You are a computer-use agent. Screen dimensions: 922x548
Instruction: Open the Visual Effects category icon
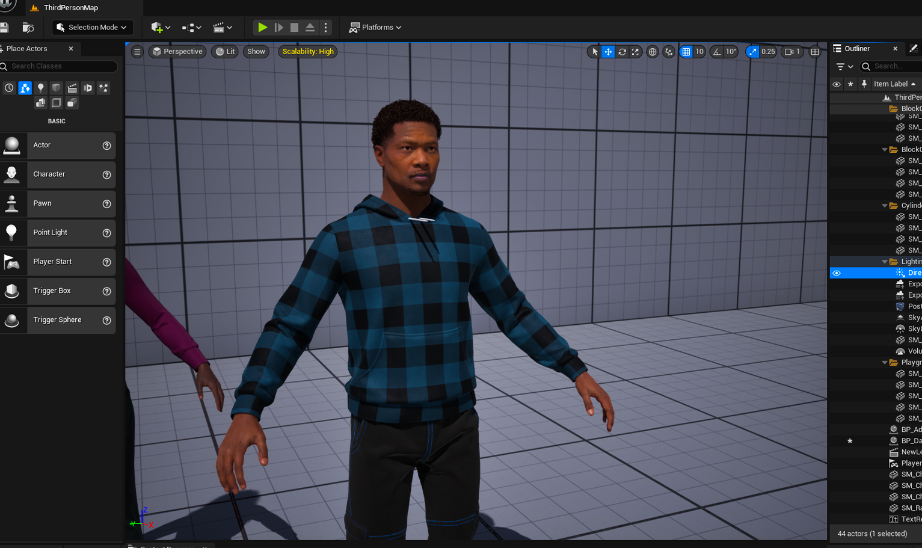[88, 88]
